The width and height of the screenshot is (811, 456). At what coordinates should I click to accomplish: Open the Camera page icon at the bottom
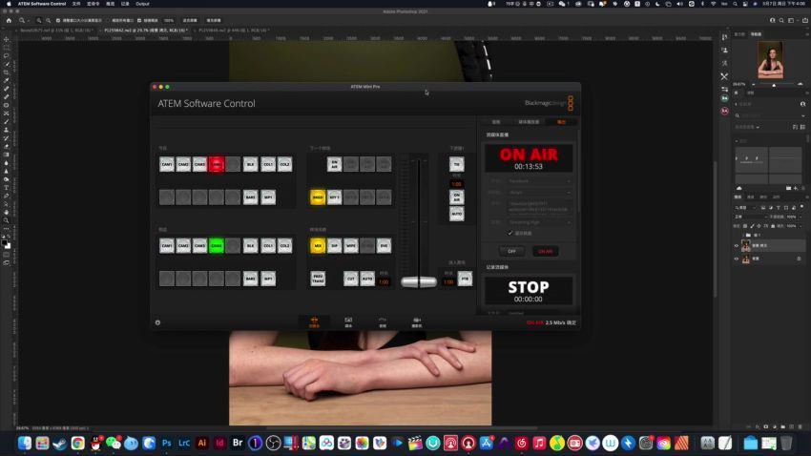pos(416,322)
